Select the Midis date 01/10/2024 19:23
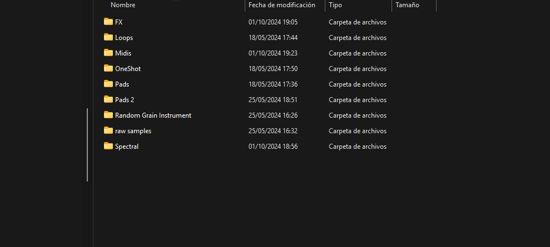Screen dimensions: 550x247 273,53
